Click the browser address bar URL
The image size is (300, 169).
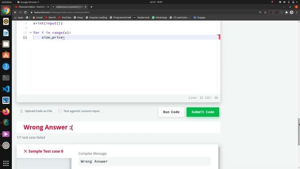61,12
